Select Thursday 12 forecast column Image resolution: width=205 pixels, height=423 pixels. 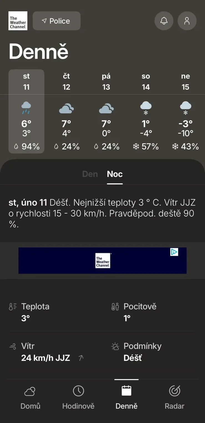[x=66, y=111]
